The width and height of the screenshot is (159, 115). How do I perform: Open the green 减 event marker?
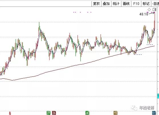[x=87, y=113]
